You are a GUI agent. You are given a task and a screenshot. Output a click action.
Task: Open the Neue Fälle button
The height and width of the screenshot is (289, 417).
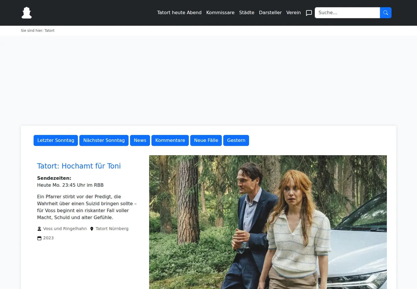point(206,140)
